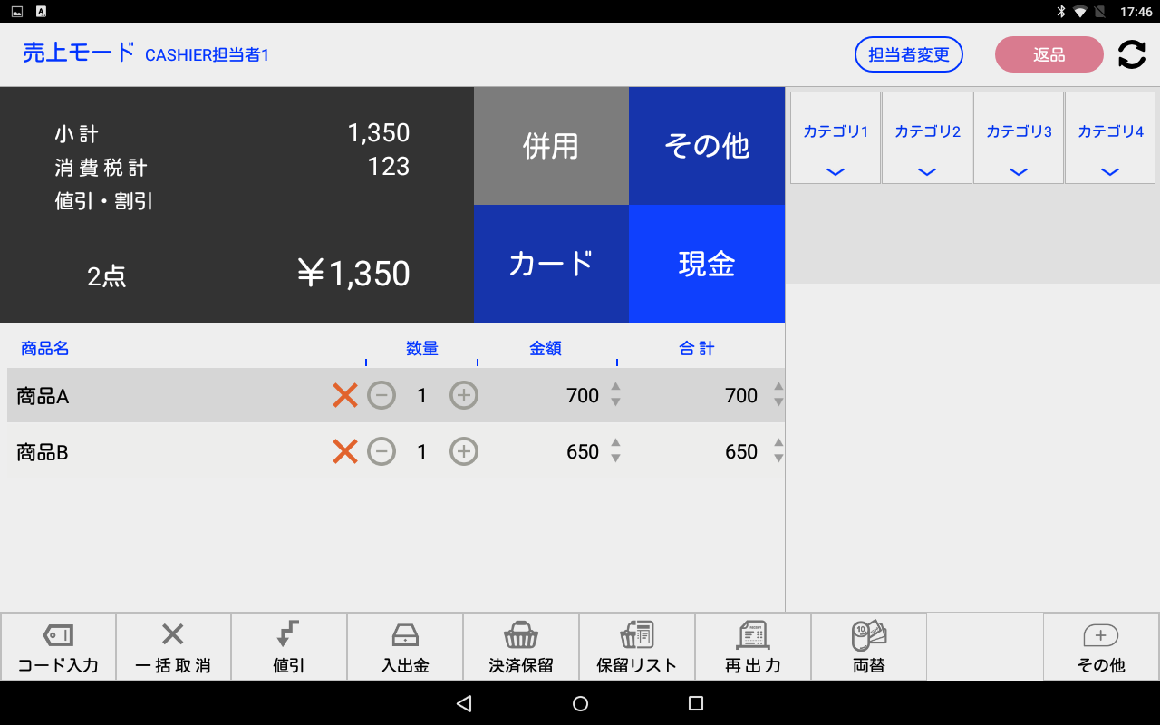This screenshot has width=1160, height=725.
Task: Tap the Android recent apps button
Action: tap(696, 704)
